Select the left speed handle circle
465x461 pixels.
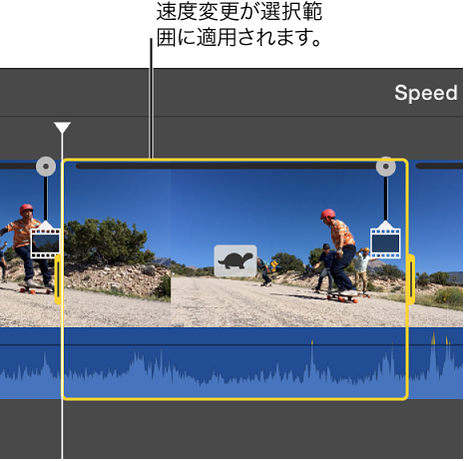point(46,166)
